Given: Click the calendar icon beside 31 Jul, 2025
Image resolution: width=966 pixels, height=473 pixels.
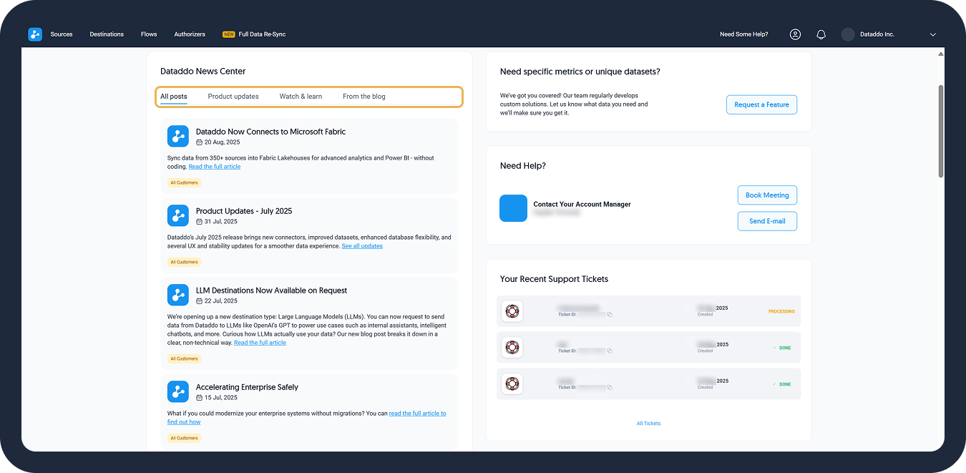Looking at the screenshot, I should point(200,222).
